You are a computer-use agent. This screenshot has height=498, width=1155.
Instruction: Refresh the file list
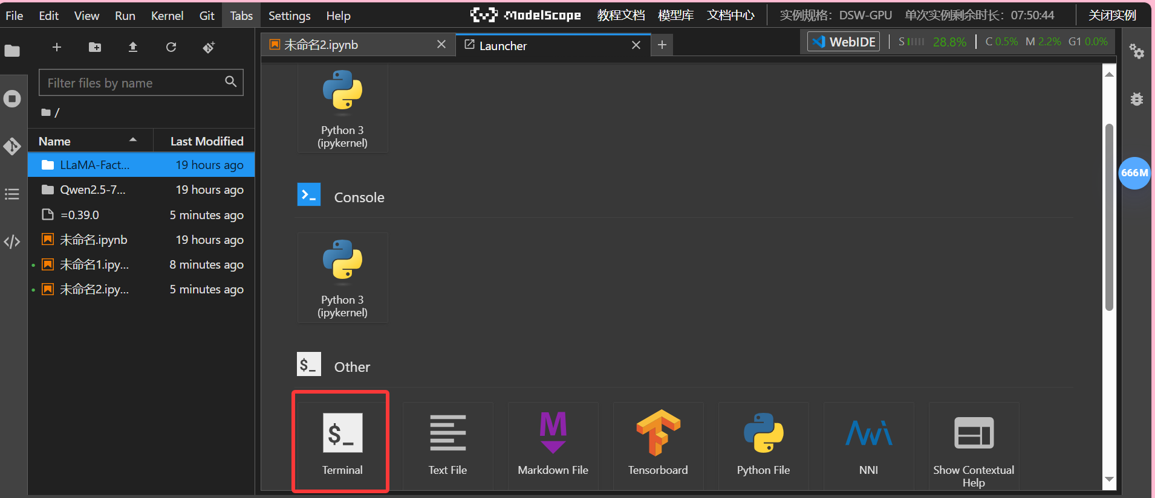pos(171,47)
